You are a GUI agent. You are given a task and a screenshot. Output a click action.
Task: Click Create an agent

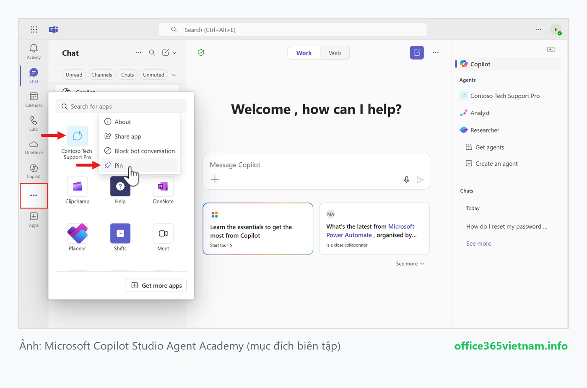tap(491, 164)
